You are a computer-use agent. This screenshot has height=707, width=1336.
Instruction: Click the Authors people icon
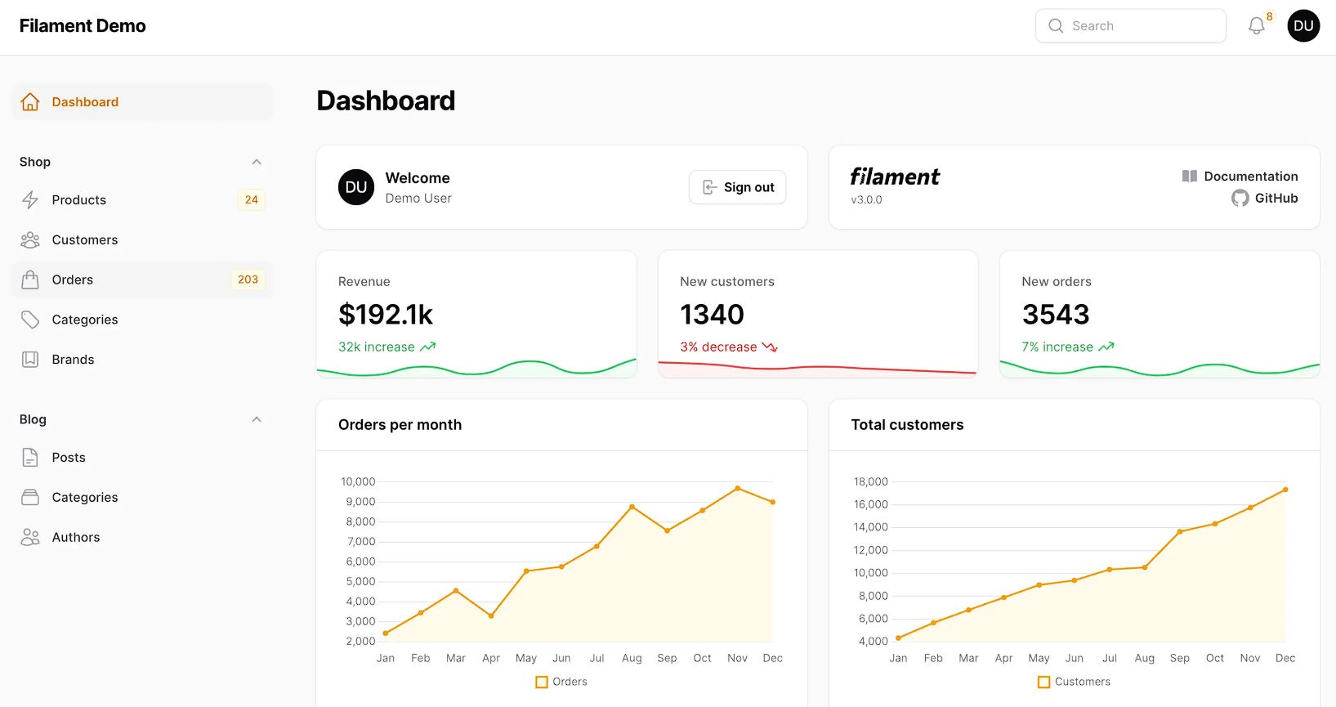pos(30,537)
